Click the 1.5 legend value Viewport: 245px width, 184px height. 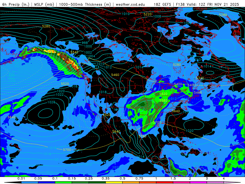click(x=173, y=178)
